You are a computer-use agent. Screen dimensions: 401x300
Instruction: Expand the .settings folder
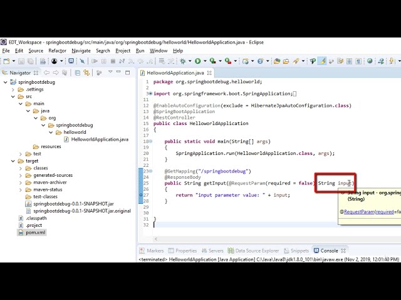click(x=13, y=89)
